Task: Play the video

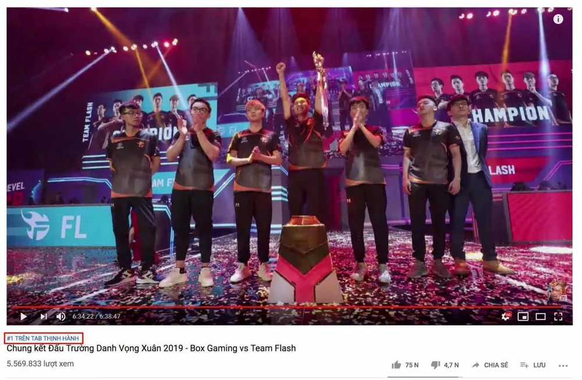Action: [23, 316]
